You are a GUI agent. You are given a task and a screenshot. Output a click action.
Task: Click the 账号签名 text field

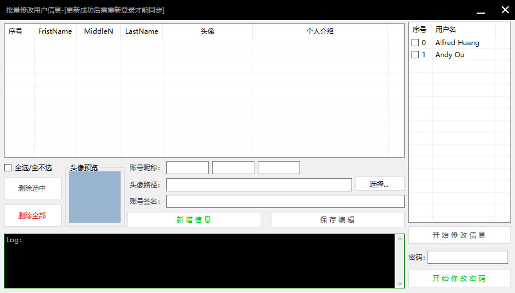[x=285, y=202]
